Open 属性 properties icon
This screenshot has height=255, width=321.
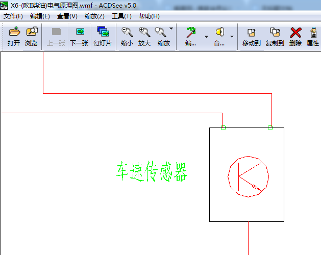313,36
